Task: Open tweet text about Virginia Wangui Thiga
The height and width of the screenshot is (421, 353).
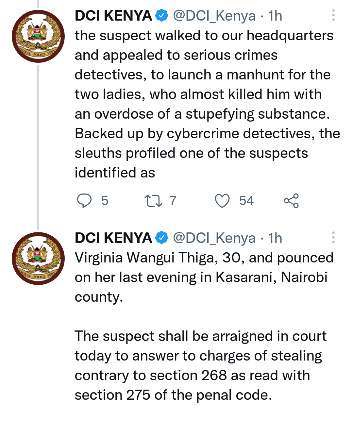Action: [x=204, y=326]
